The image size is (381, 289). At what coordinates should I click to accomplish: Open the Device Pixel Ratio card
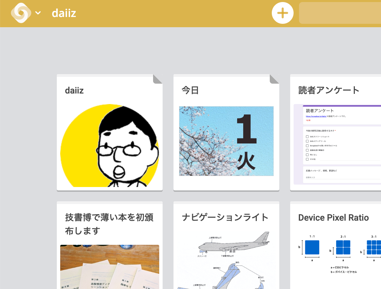pos(335,245)
